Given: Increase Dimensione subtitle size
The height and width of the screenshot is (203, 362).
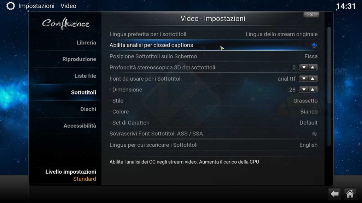Looking at the screenshot, I should click(x=313, y=90).
